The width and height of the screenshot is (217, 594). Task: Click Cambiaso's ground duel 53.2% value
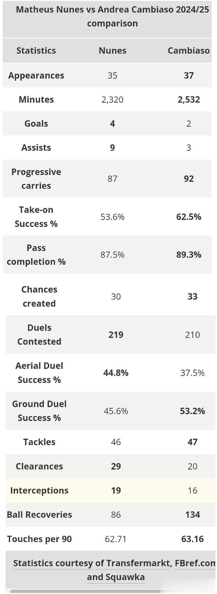click(193, 411)
